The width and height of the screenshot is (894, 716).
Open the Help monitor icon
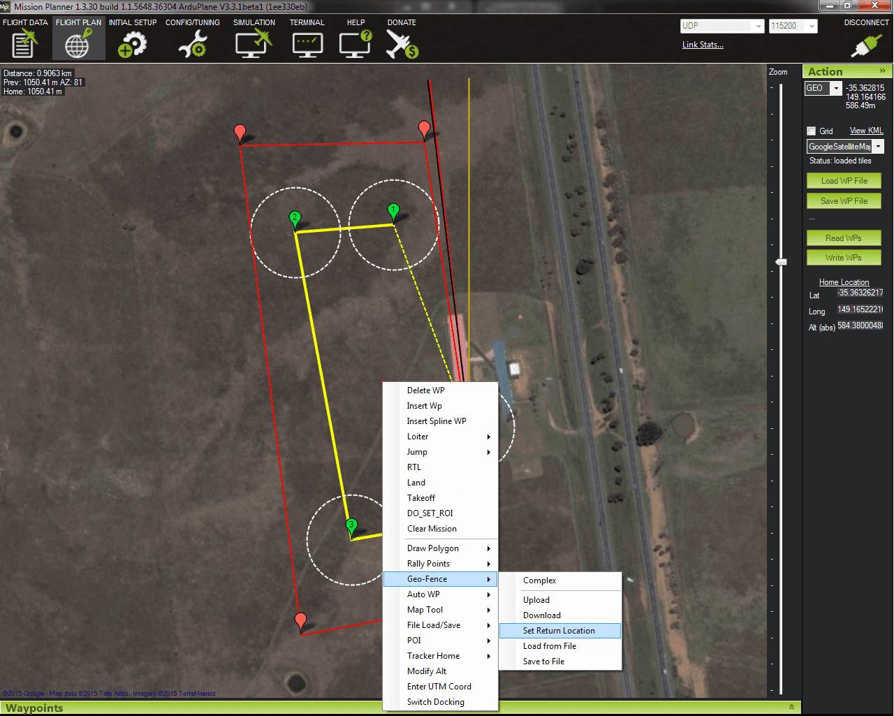(x=356, y=43)
